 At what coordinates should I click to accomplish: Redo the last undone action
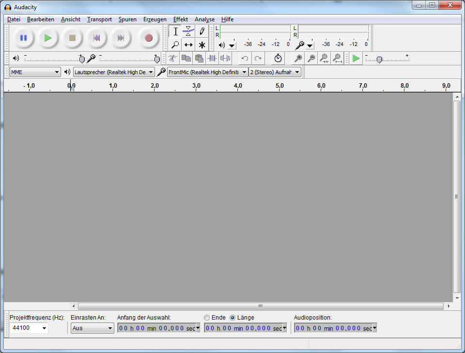pos(258,58)
